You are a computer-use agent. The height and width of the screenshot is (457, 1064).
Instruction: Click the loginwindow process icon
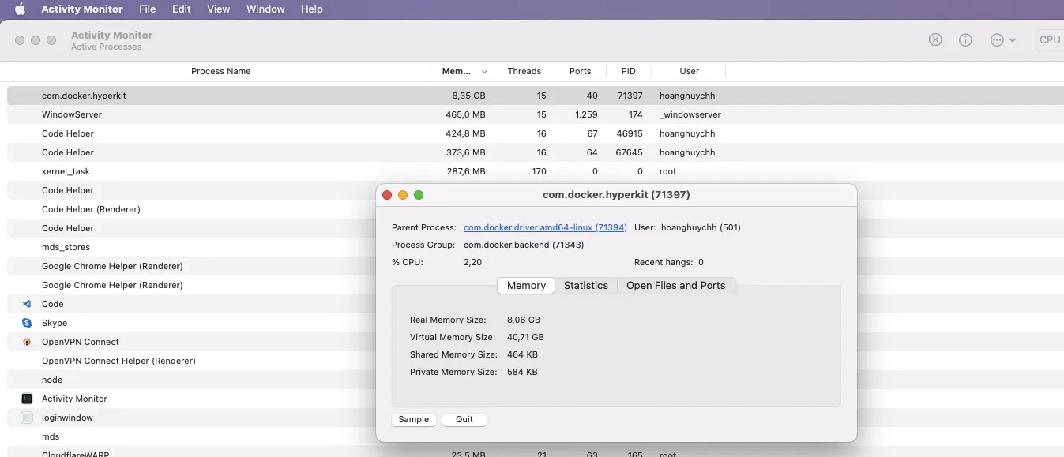[27, 418]
